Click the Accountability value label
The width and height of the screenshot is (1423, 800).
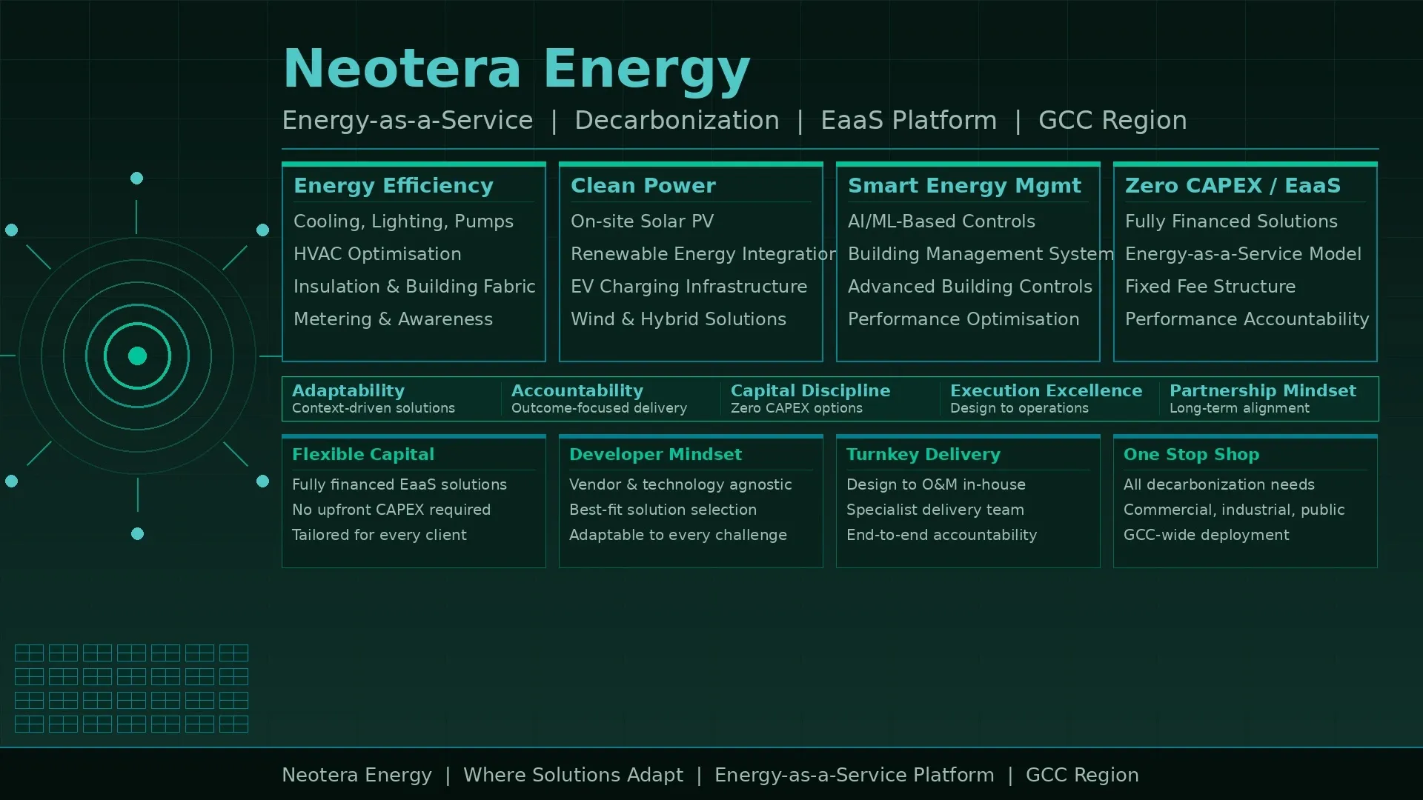(577, 390)
